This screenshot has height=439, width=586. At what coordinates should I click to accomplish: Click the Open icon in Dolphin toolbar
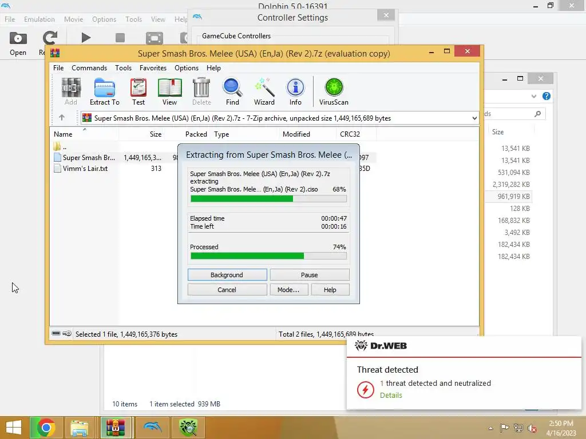(18, 43)
